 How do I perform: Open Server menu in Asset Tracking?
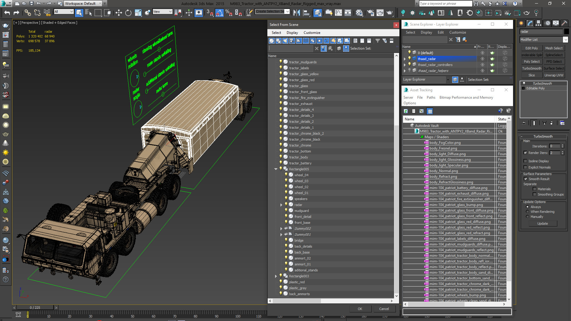point(408,97)
